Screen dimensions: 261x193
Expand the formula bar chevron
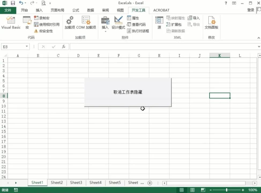(259, 46)
